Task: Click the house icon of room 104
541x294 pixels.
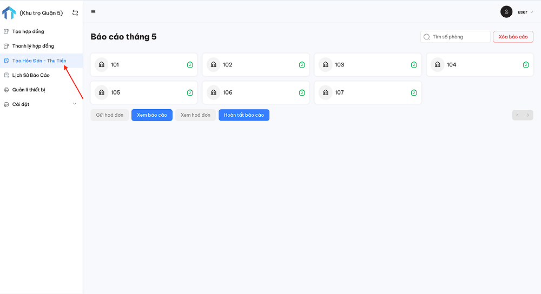Action: 438,64
